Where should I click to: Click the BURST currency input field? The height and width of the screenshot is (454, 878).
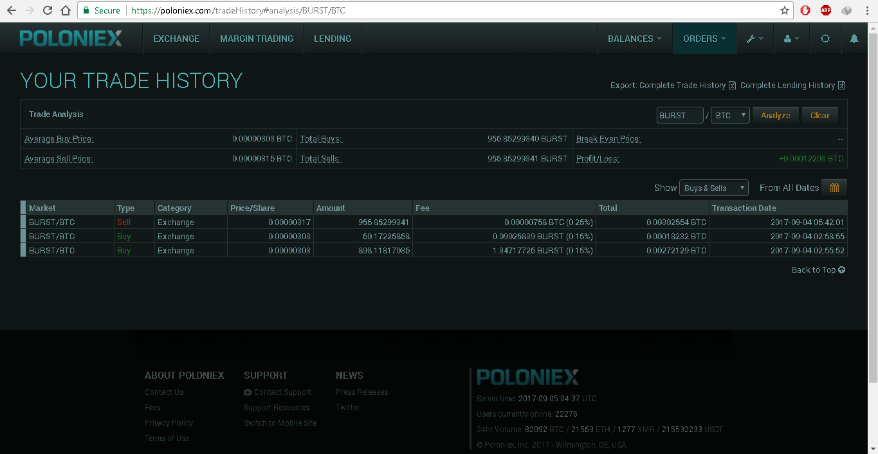680,115
